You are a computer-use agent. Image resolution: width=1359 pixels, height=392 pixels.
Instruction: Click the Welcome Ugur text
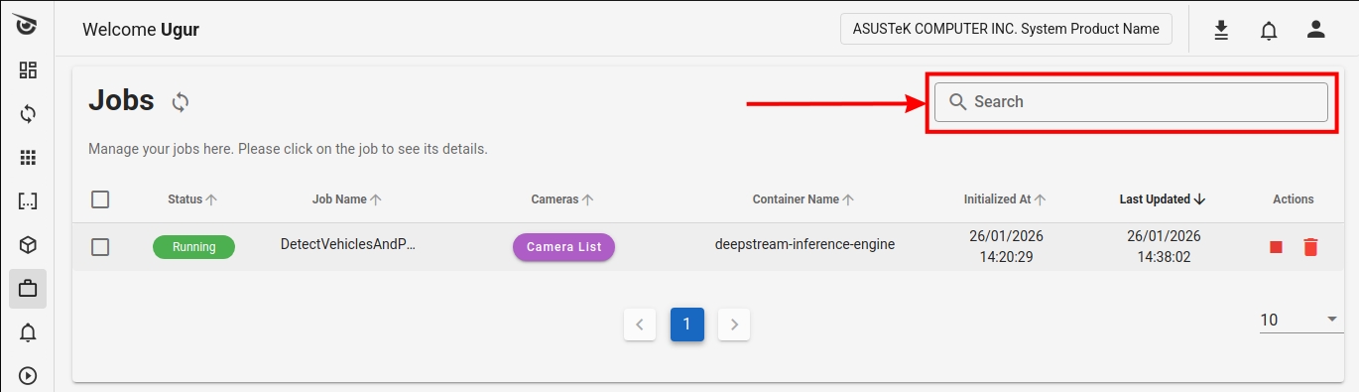point(141,30)
